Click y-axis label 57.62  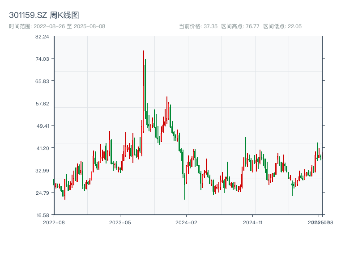[42, 104]
